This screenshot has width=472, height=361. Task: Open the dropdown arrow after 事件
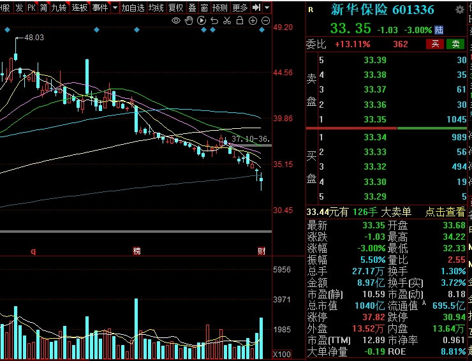pos(115,8)
